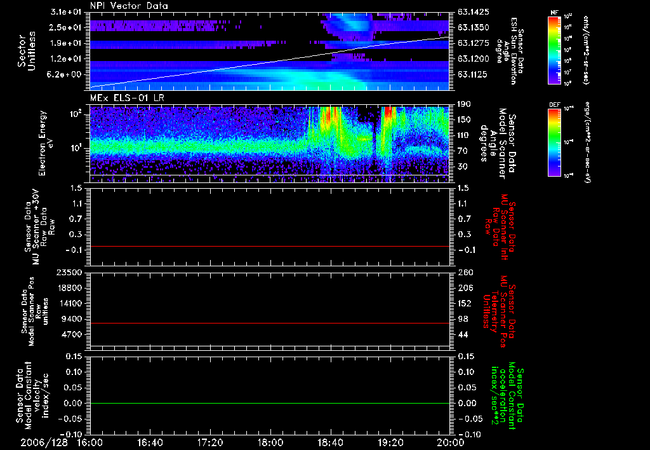Click the red 'MU Scanner Int Raw Data' label
The width and height of the screenshot is (650, 450).
(x=501, y=227)
